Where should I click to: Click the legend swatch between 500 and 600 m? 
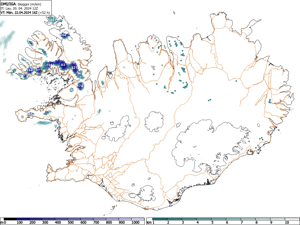tap(74, 219)
